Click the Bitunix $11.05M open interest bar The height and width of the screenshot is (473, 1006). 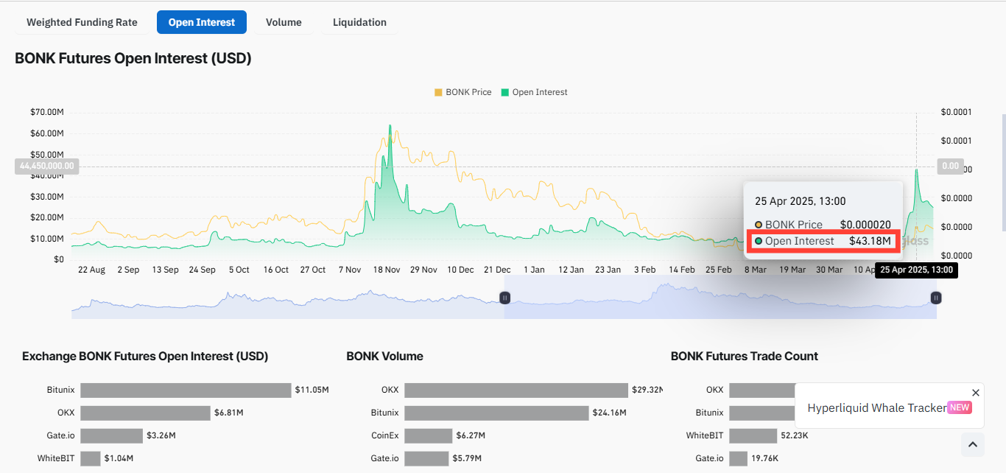pyautogui.click(x=186, y=390)
